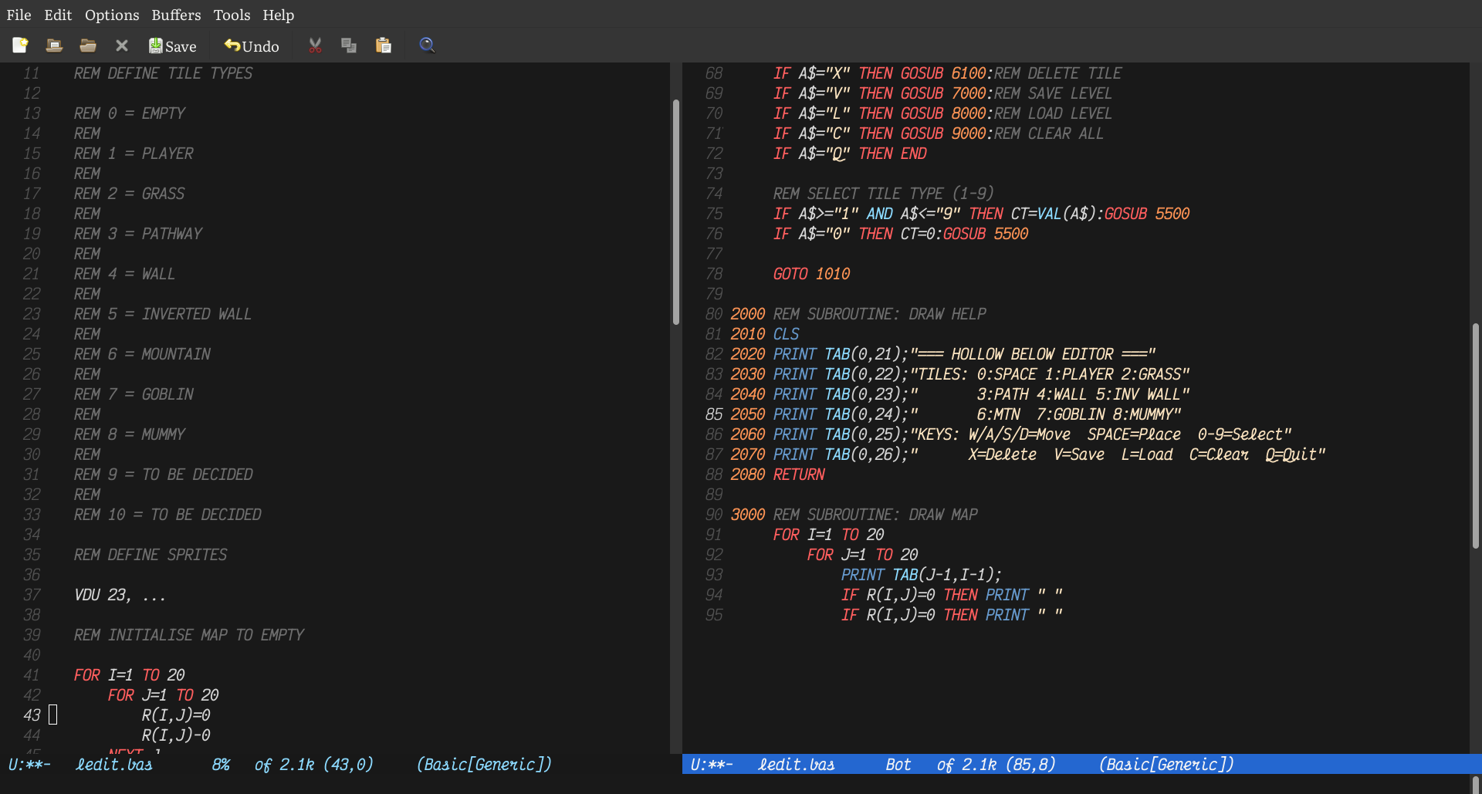This screenshot has width=1482, height=794.
Task: Click line number 85 in right pane
Action: point(714,414)
